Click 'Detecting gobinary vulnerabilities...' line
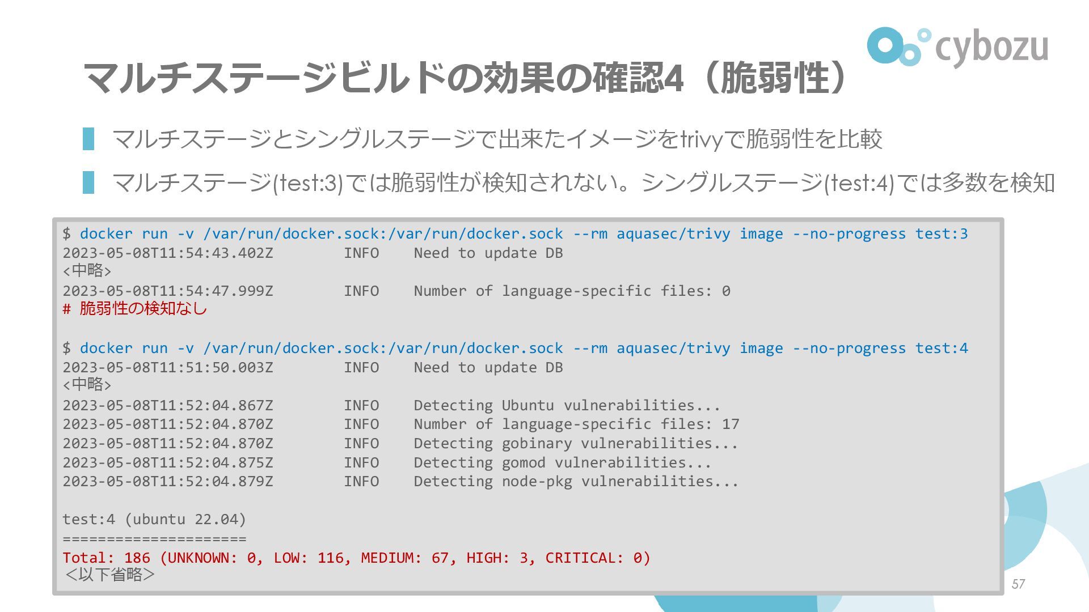The width and height of the screenshot is (1089, 612). [400, 443]
